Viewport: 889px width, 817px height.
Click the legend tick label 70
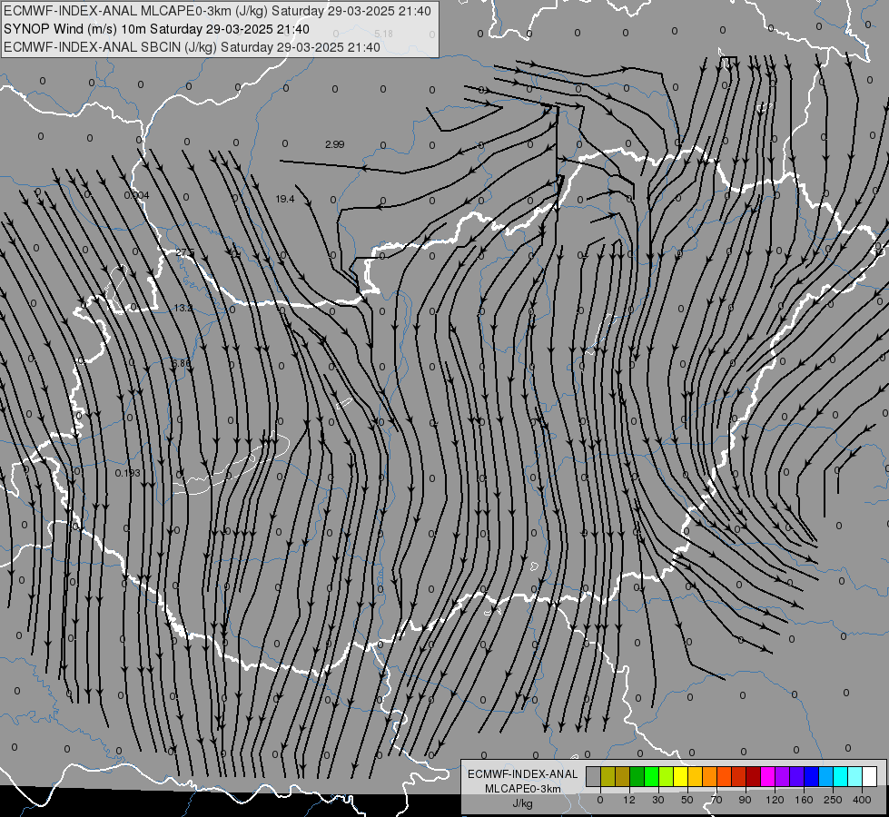[x=716, y=800]
